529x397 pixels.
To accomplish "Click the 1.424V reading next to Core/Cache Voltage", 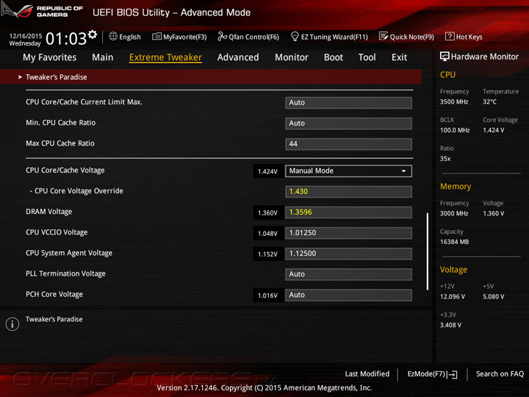I will (x=267, y=171).
